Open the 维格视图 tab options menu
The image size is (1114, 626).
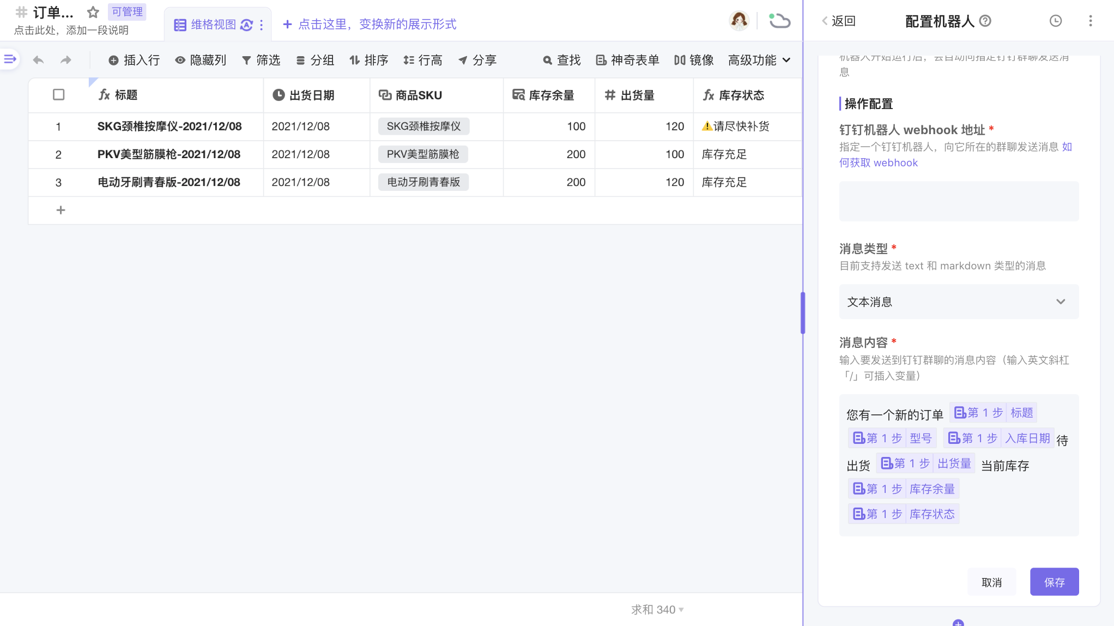(x=262, y=25)
